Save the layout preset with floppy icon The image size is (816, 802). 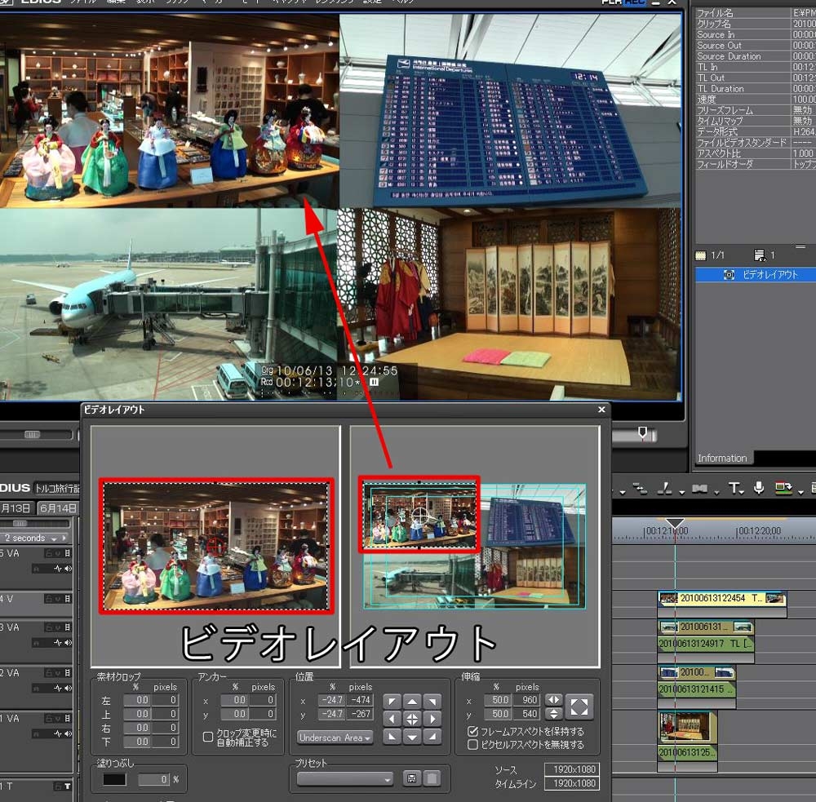point(412,778)
